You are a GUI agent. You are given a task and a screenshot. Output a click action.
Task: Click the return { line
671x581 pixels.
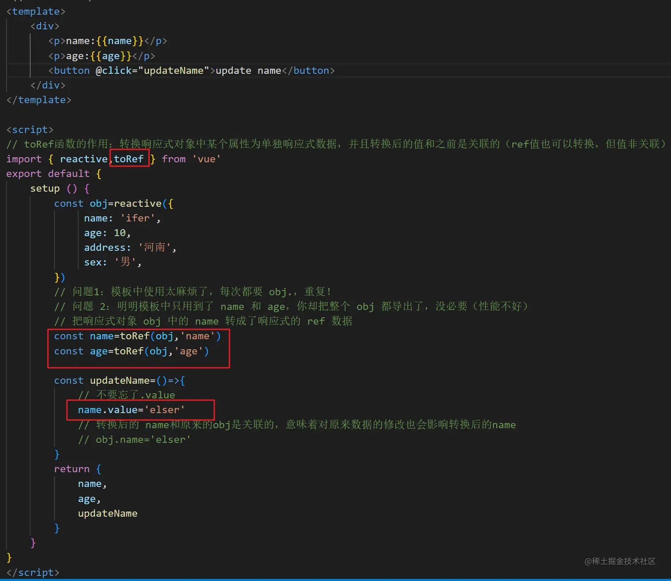tap(78, 469)
